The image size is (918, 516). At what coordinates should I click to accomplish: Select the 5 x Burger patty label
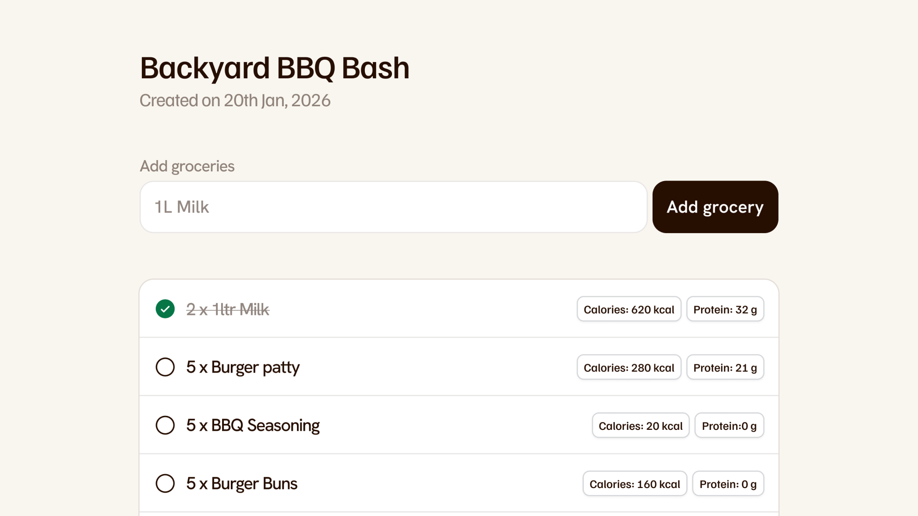click(x=243, y=367)
